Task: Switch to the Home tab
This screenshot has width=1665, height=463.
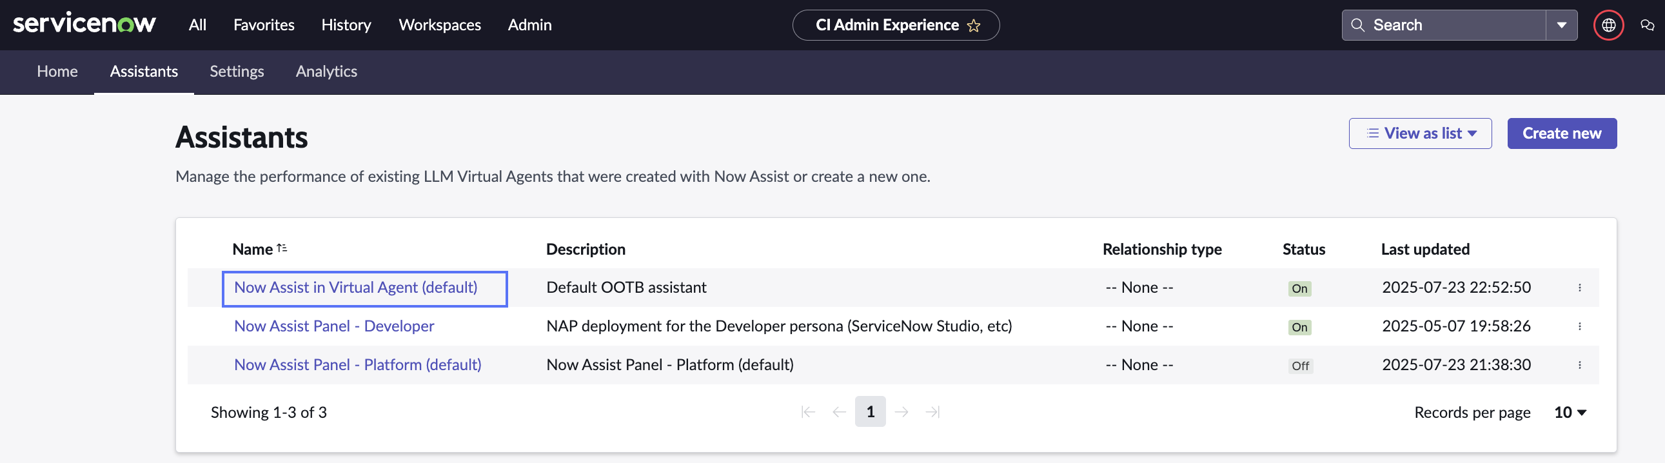Action: [x=57, y=71]
